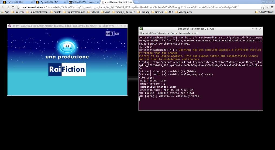The width and height of the screenshot is (275, 150).
Task: Open the Preferiti bookmarks folder
Action: click(18, 12)
